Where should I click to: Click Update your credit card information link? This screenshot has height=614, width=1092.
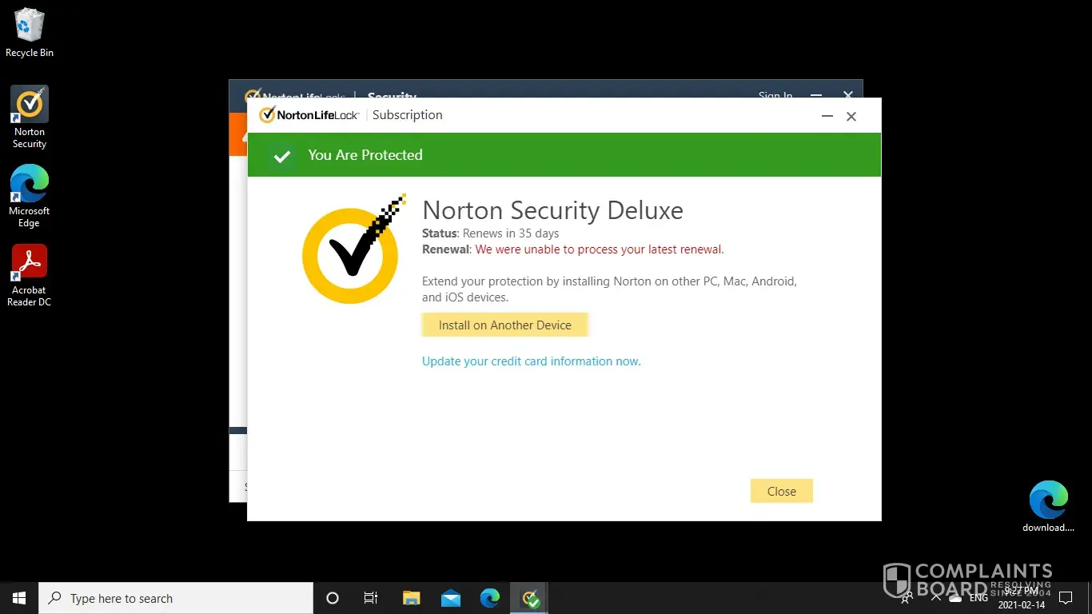531,361
